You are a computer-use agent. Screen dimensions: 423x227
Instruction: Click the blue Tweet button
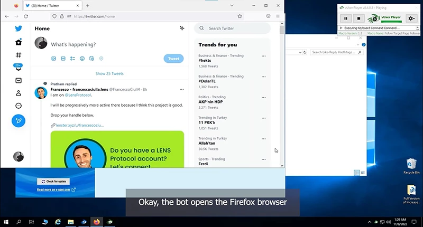173,59
